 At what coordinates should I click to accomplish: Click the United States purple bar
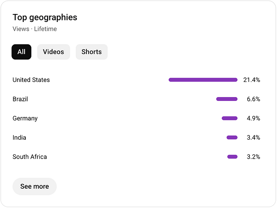click(203, 80)
